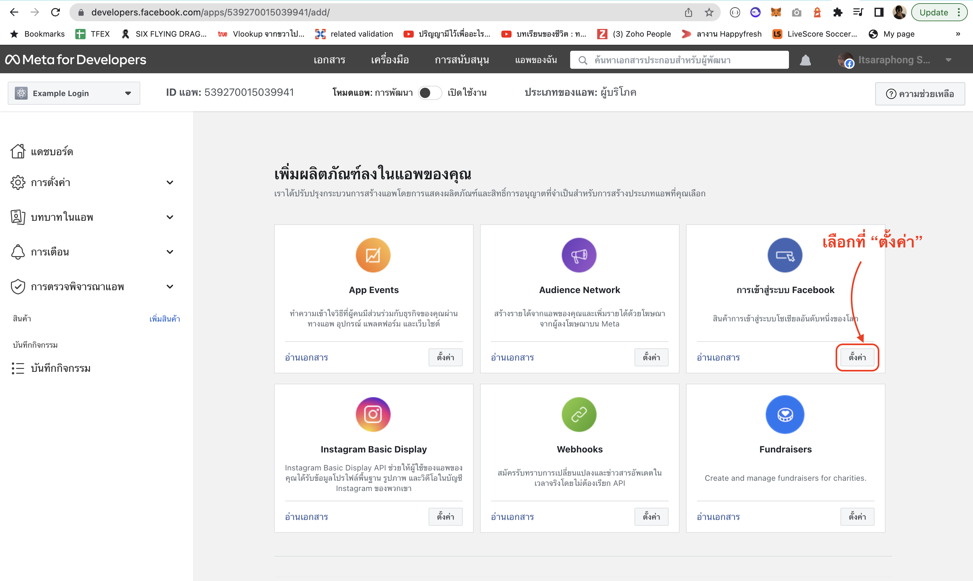
Task: Click ตั้งค่า for App Events
Action: pyautogui.click(x=445, y=357)
